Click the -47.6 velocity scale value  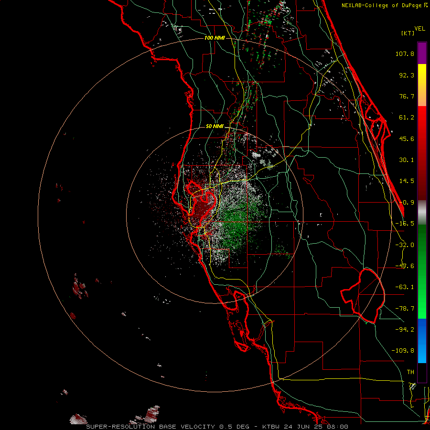tap(405, 266)
